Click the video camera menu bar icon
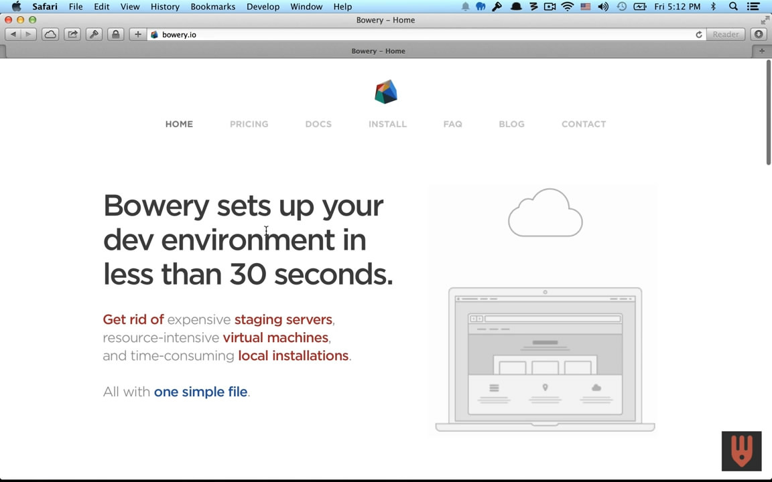Viewport: 772px width, 482px height. point(550,7)
